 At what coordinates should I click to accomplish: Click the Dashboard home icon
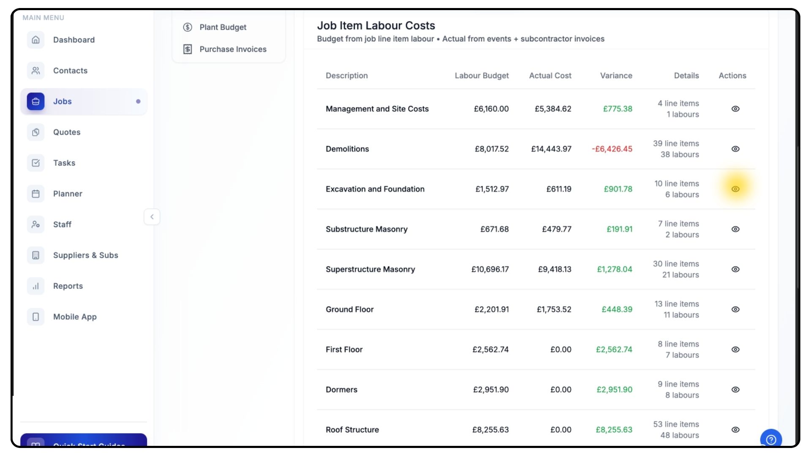tap(36, 40)
